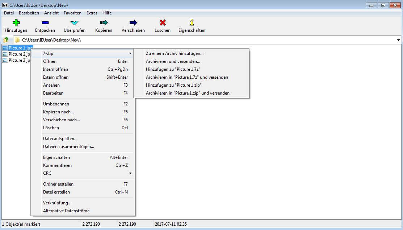Select Ansehen from the context menu
This screenshot has height=230, width=403.
[83, 85]
